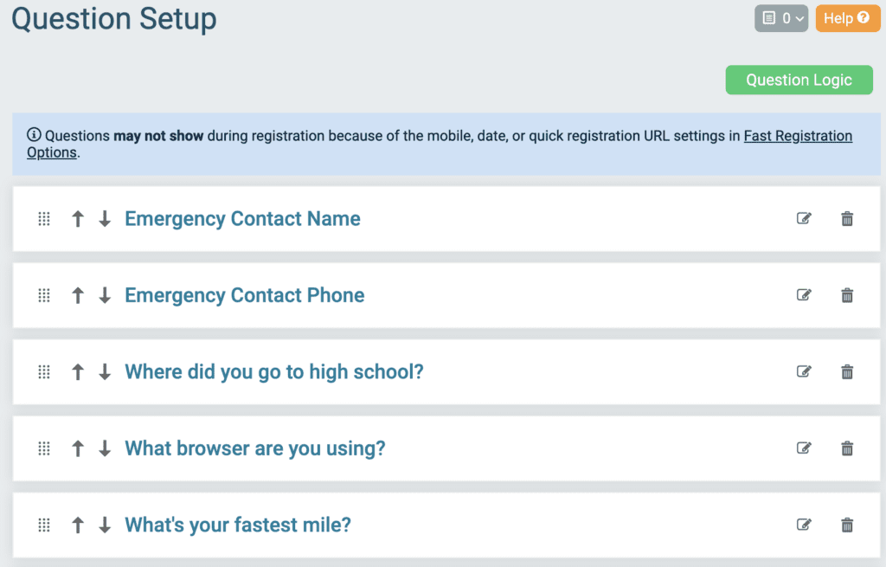Open the Help button
Image resolution: width=886 pixels, height=567 pixels.
pyautogui.click(x=847, y=18)
